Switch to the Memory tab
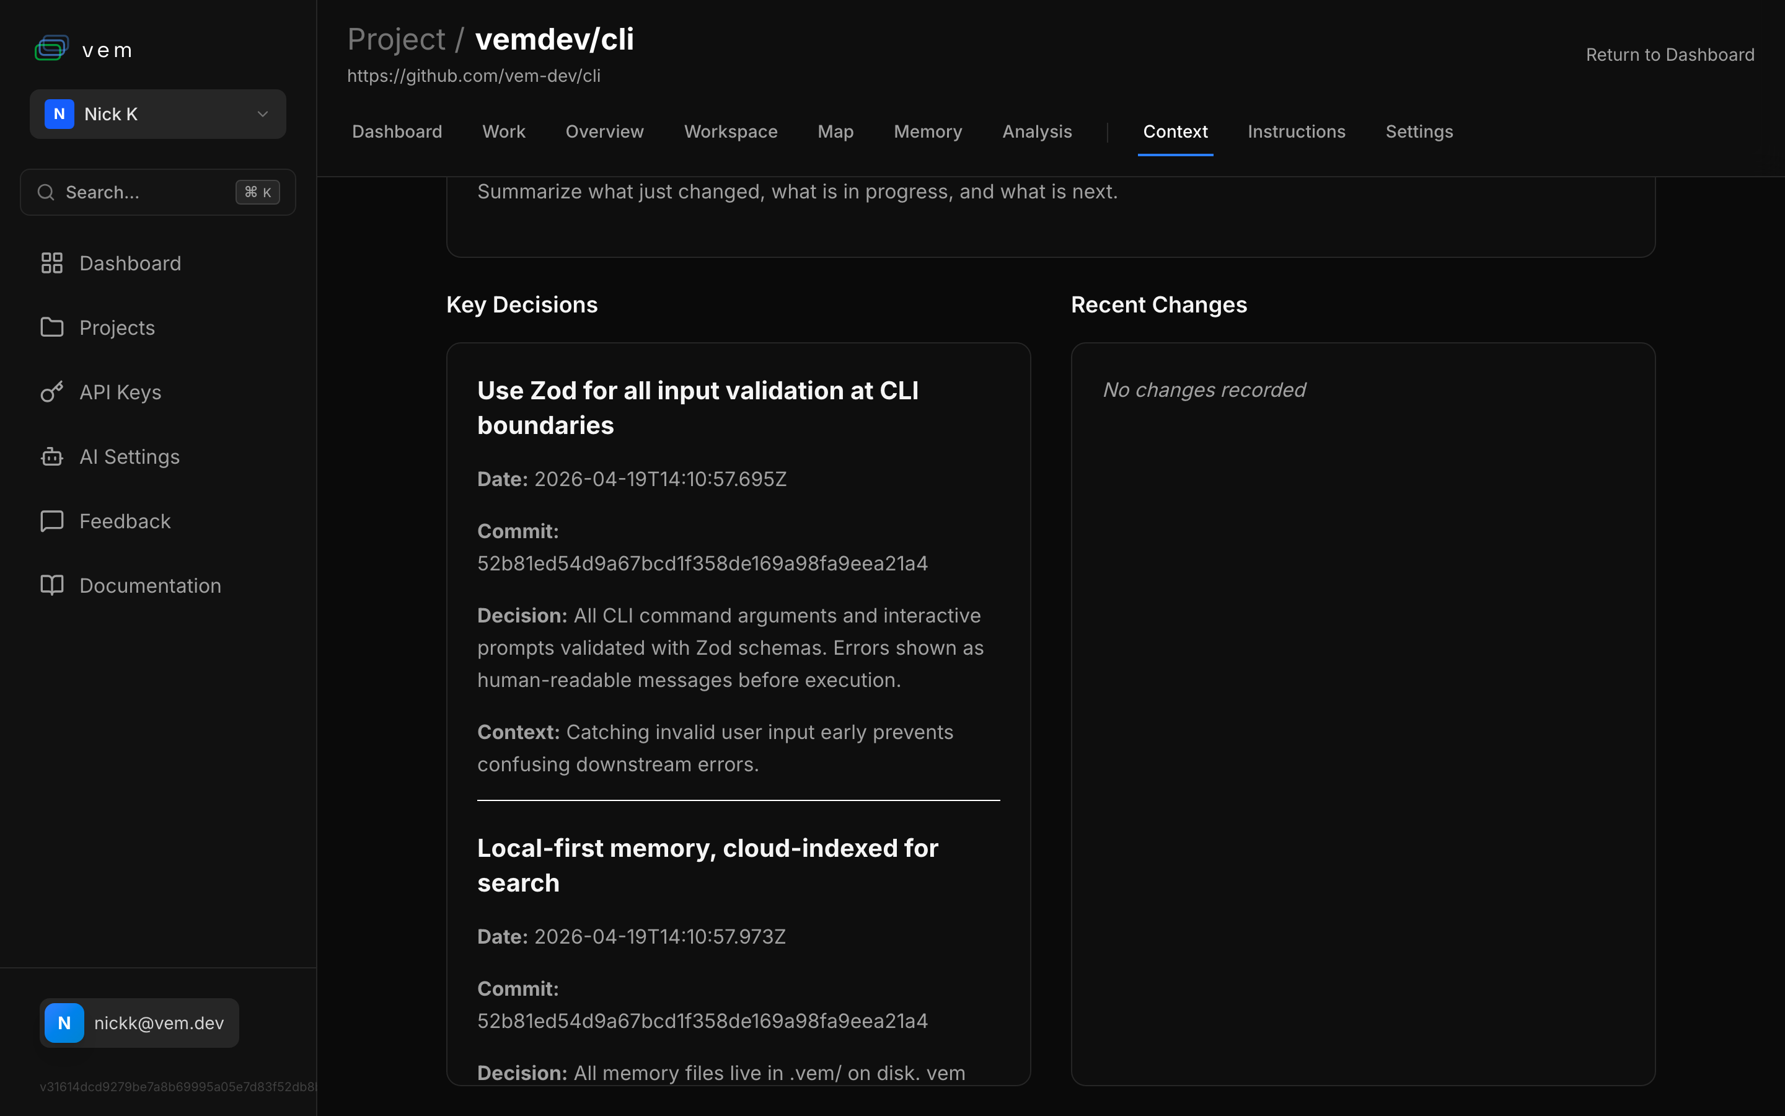1785x1116 pixels. 927,132
